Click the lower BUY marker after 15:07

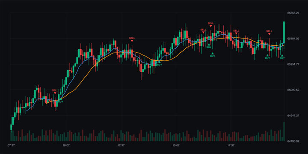coord(213,55)
